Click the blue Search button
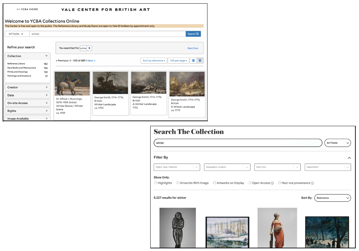359x251 pixels. tap(193, 34)
